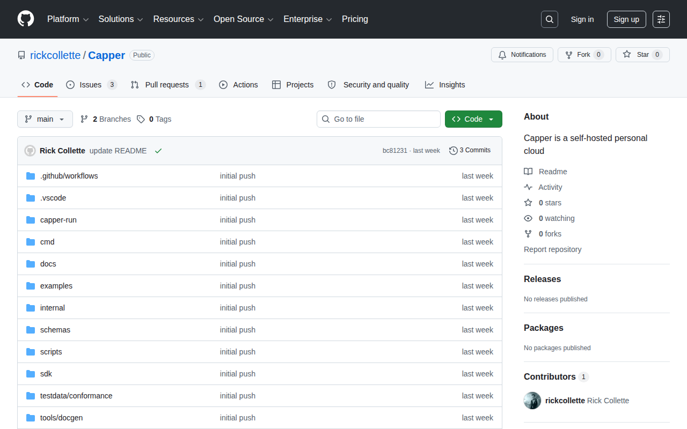The width and height of the screenshot is (687, 429).
Task: Click the docs folder icon
Action: 31,264
